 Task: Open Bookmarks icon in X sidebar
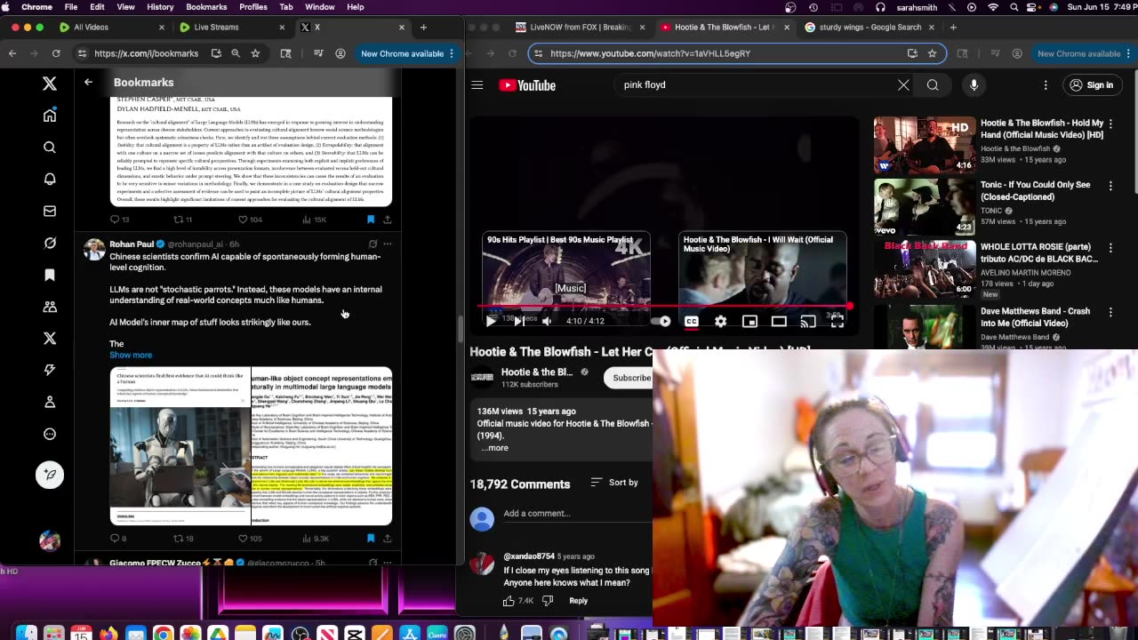pyautogui.click(x=50, y=275)
